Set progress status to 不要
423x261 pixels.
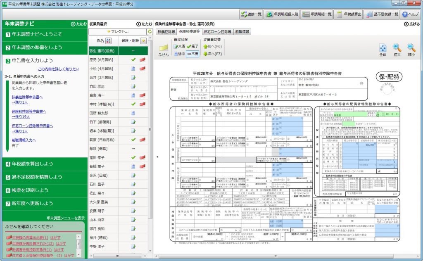(192, 54)
